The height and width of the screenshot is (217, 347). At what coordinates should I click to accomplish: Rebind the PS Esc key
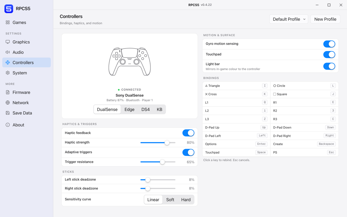pyautogui.click(x=331, y=152)
